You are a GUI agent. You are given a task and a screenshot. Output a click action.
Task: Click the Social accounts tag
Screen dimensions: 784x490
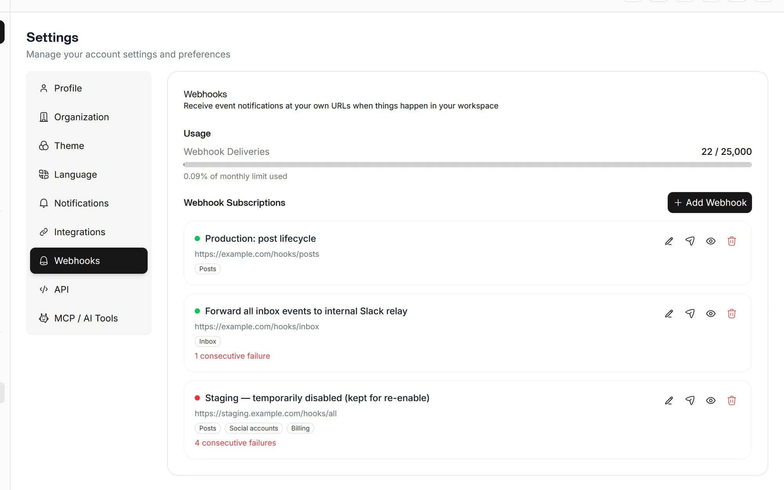tap(254, 428)
